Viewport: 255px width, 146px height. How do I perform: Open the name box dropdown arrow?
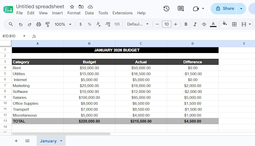pyautogui.click(x=24, y=36)
